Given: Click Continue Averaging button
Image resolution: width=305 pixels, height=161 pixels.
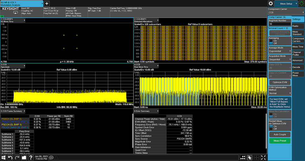Looking at the screenshot, I should click(x=280, y=33).
